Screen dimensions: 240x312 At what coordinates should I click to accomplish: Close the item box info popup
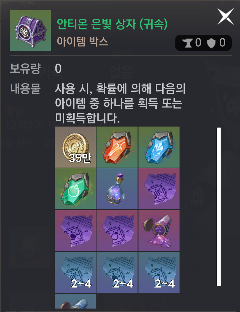[x=226, y=17]
